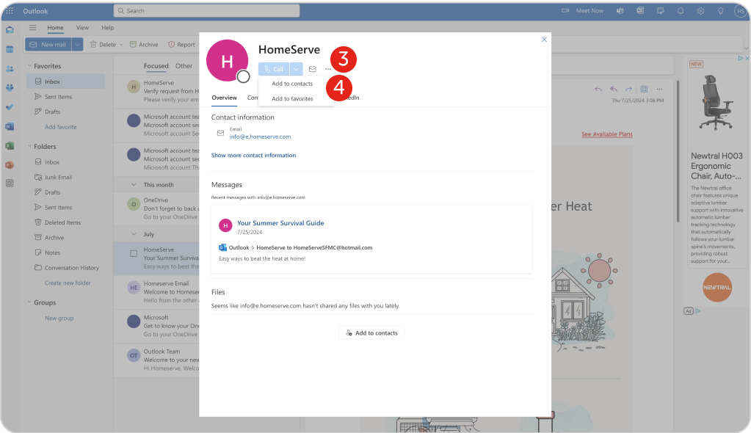This screenshot has height=433, width=751.
Task: Open notifications bell in header
Action: (680, 10)
